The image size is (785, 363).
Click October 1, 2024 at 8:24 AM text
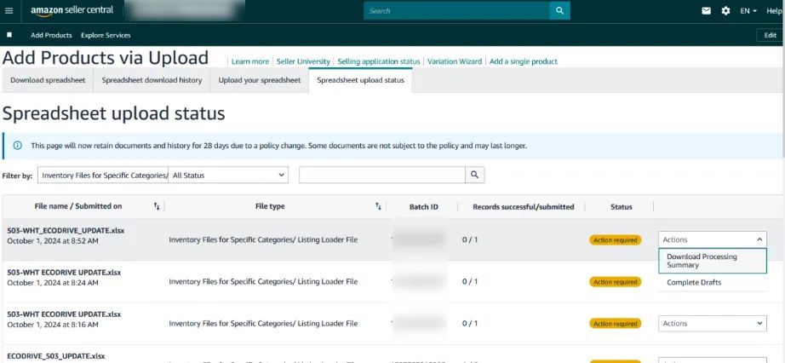click(x=53, y=283)
